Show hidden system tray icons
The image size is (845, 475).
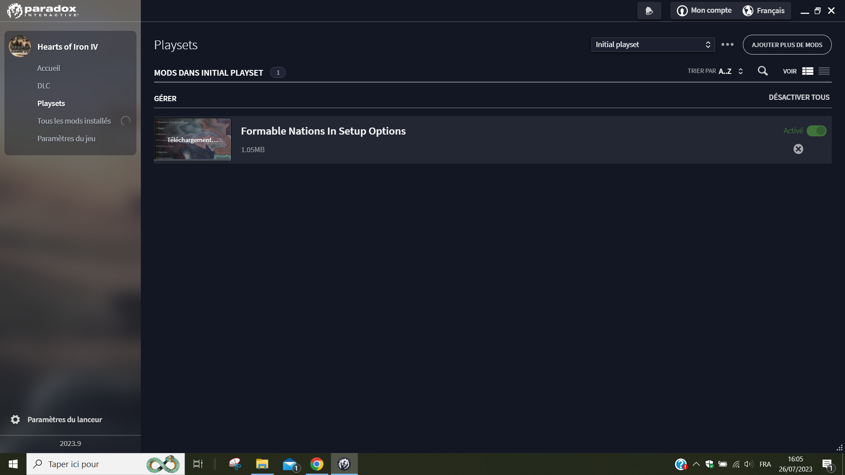coord(696,464)
